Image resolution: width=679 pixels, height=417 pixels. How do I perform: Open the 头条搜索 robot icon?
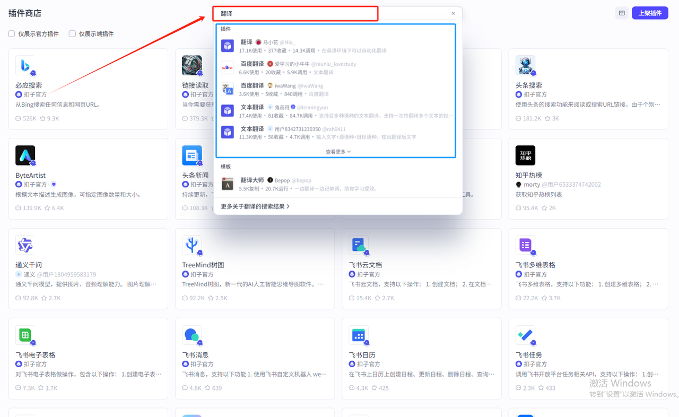point(525,65)
